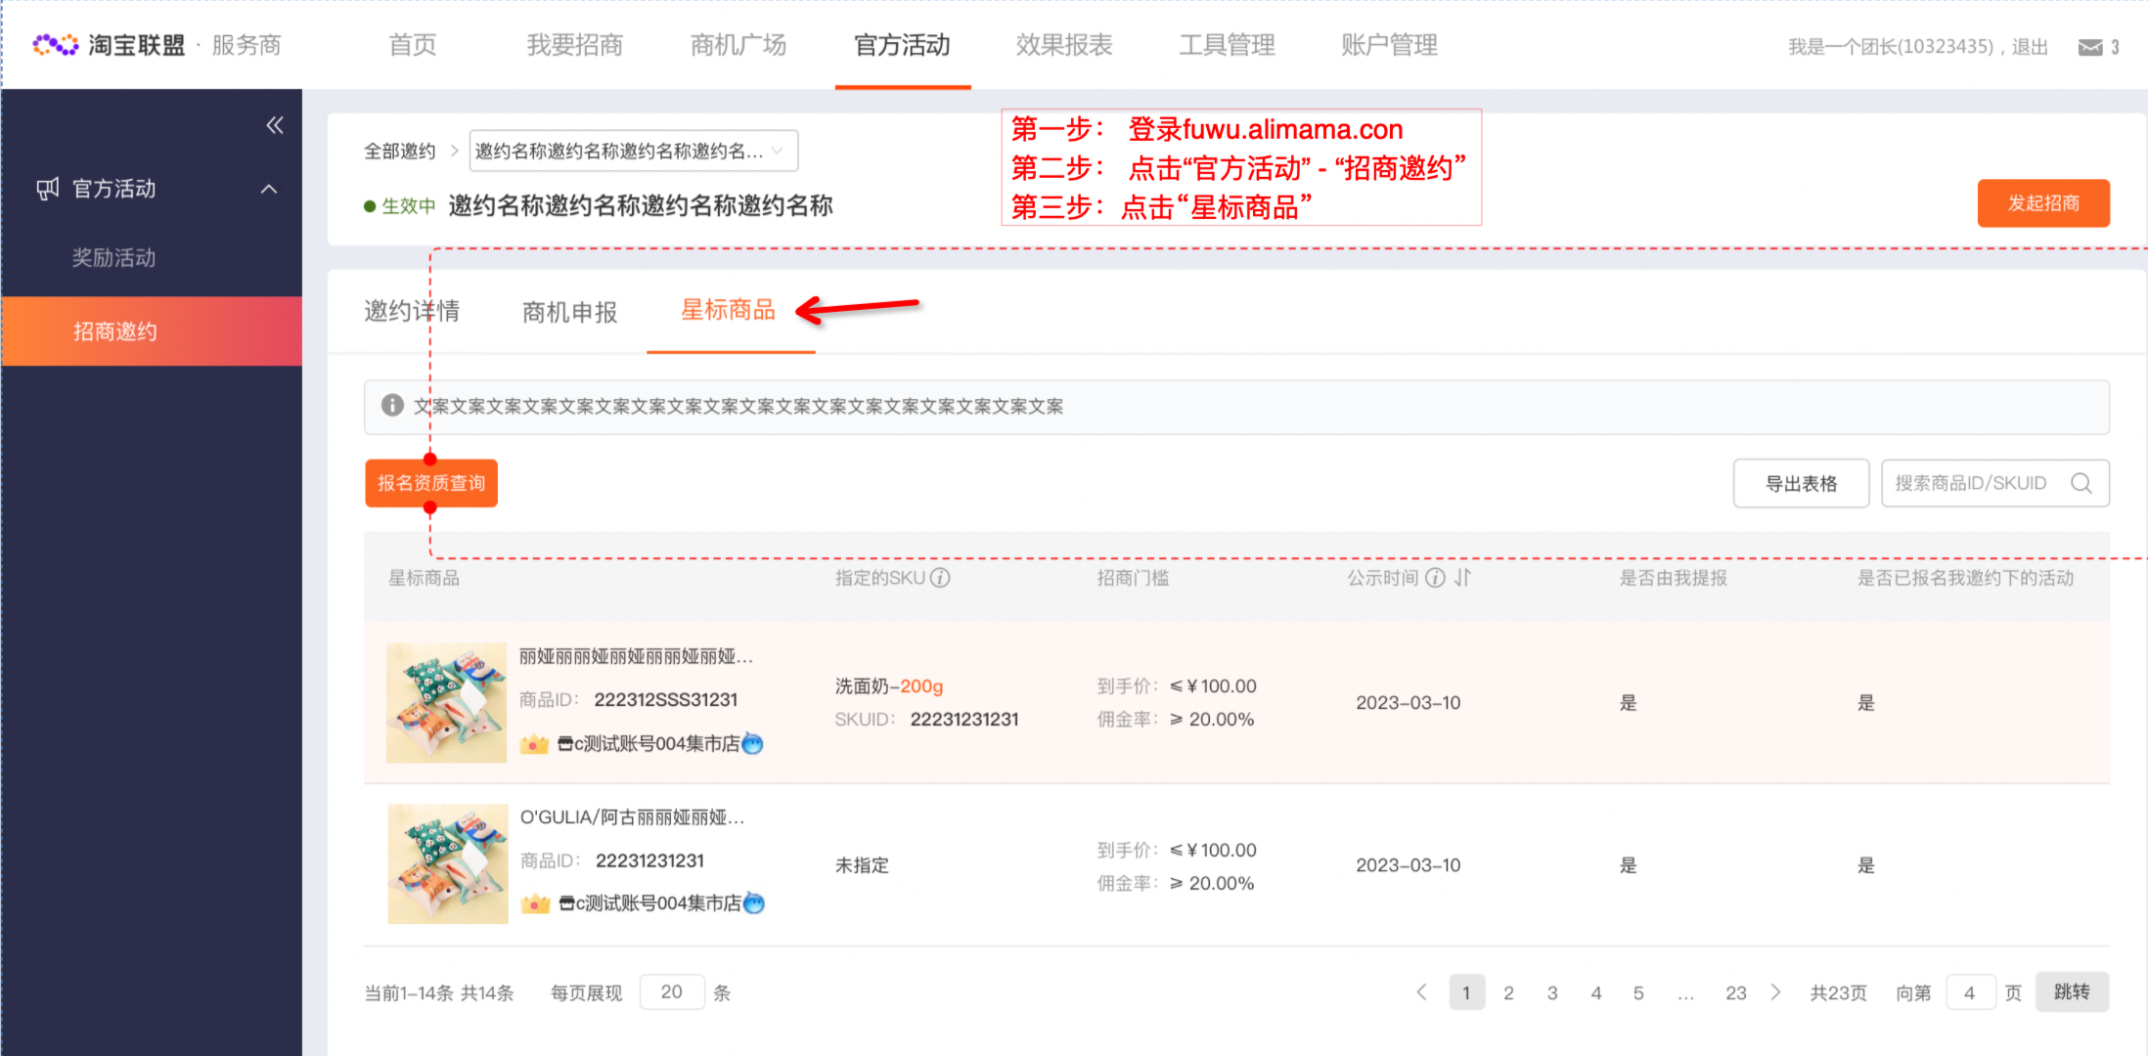The image size is (2148, 1056).
Task: Click the 淘宝联盟 logo
Action: point(110,45)
